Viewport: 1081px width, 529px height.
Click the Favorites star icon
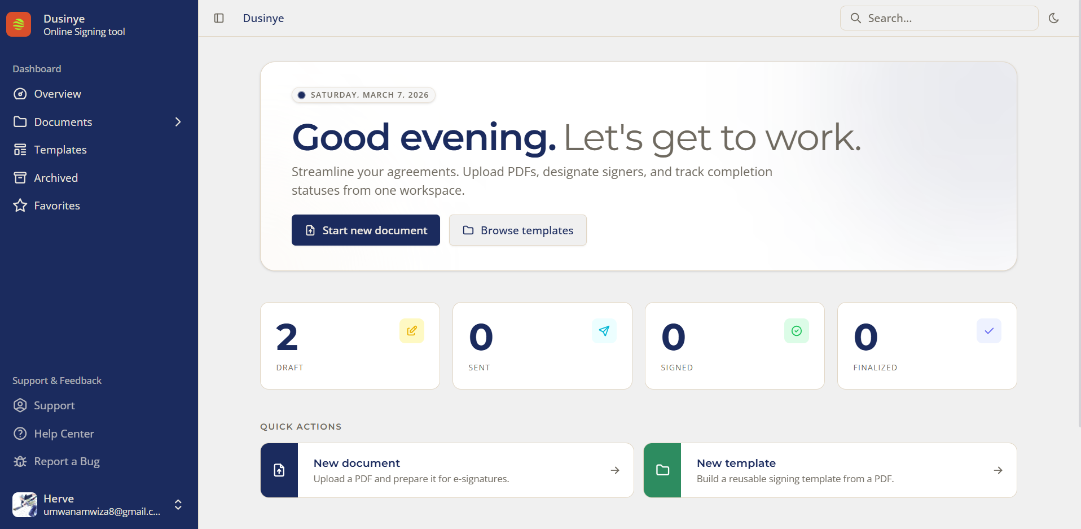coord(20,205)
